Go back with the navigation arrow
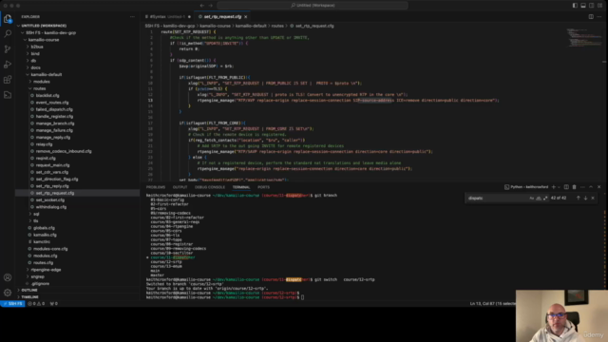 pyautogui.click(x=202, y=6)
